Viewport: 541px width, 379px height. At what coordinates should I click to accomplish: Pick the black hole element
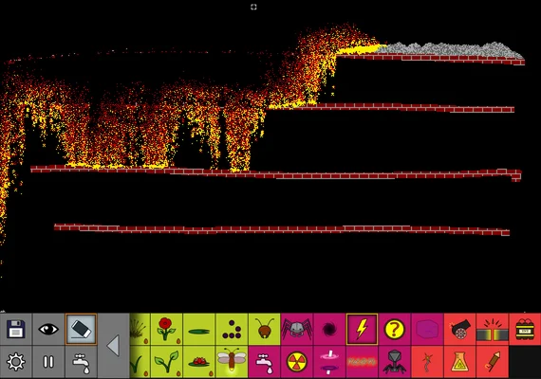(x=329, y=329)
